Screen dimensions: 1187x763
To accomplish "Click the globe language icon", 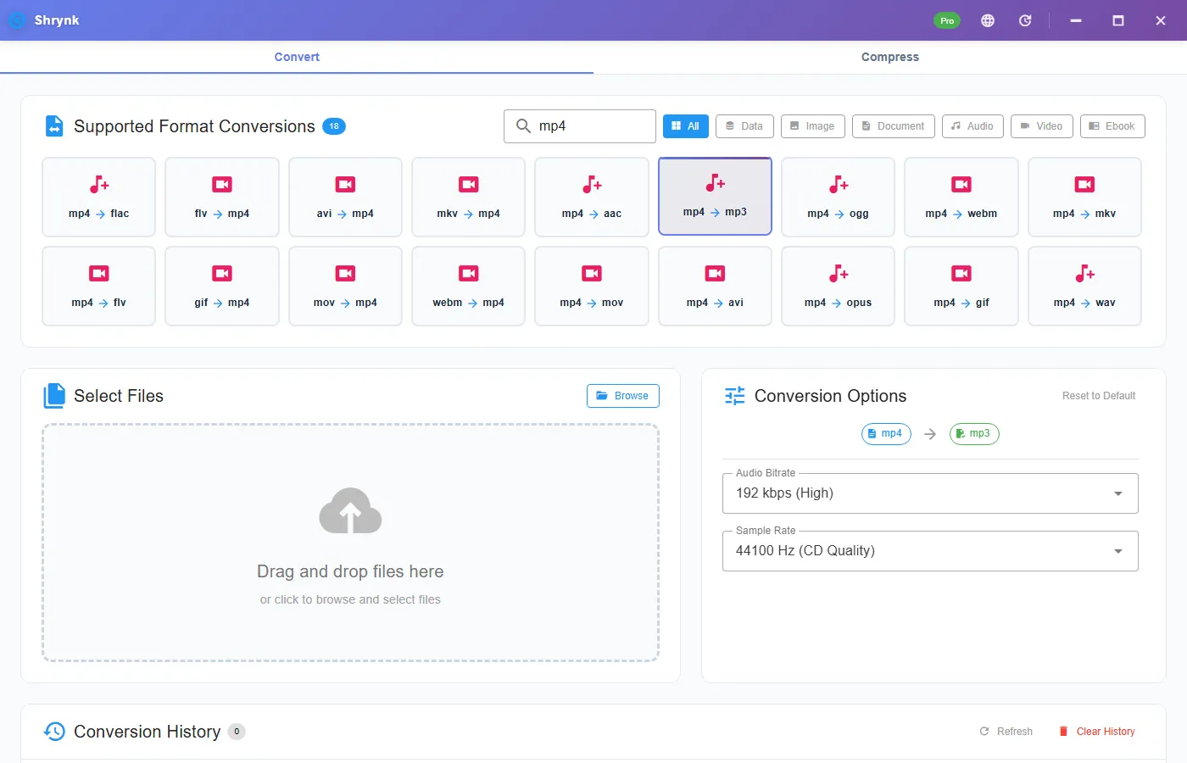I will pyautogui.click(x=988, y=20).
